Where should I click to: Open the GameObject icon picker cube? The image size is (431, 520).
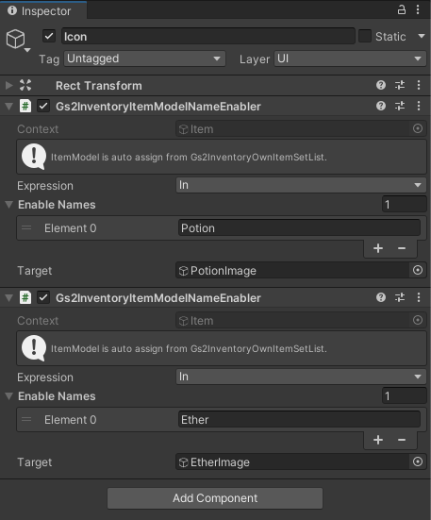coord(16,39)
